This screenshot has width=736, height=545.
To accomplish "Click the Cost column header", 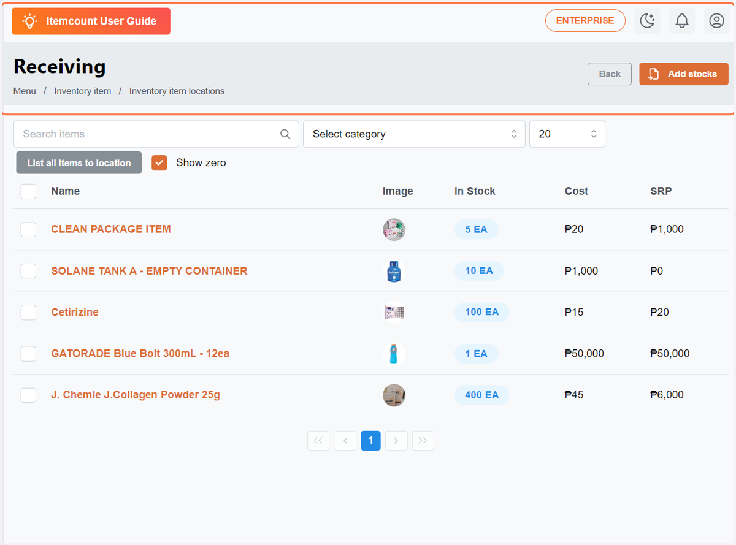I will click(577, 191).
